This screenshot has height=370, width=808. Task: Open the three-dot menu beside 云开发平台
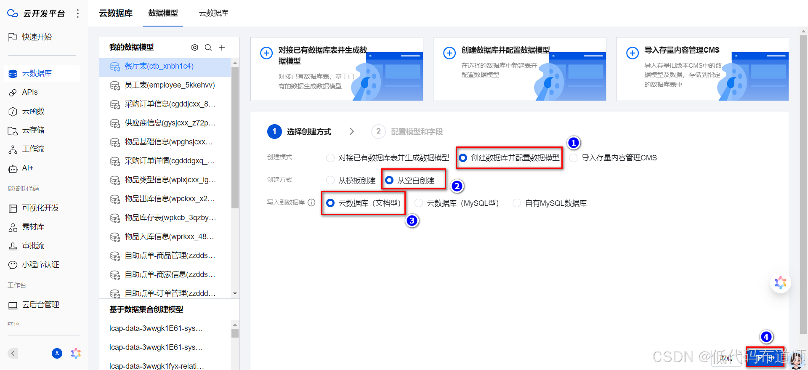[77, 13]
